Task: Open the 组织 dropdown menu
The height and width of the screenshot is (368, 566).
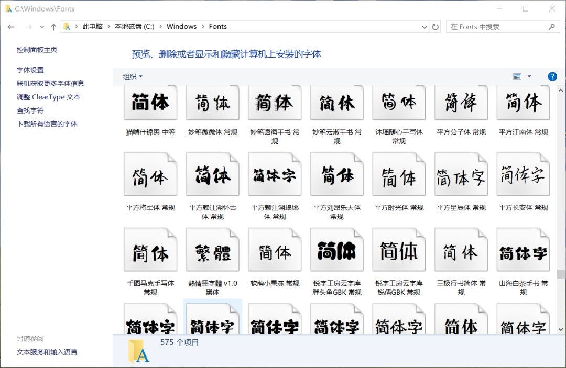Action: click(x=133, y=76)
